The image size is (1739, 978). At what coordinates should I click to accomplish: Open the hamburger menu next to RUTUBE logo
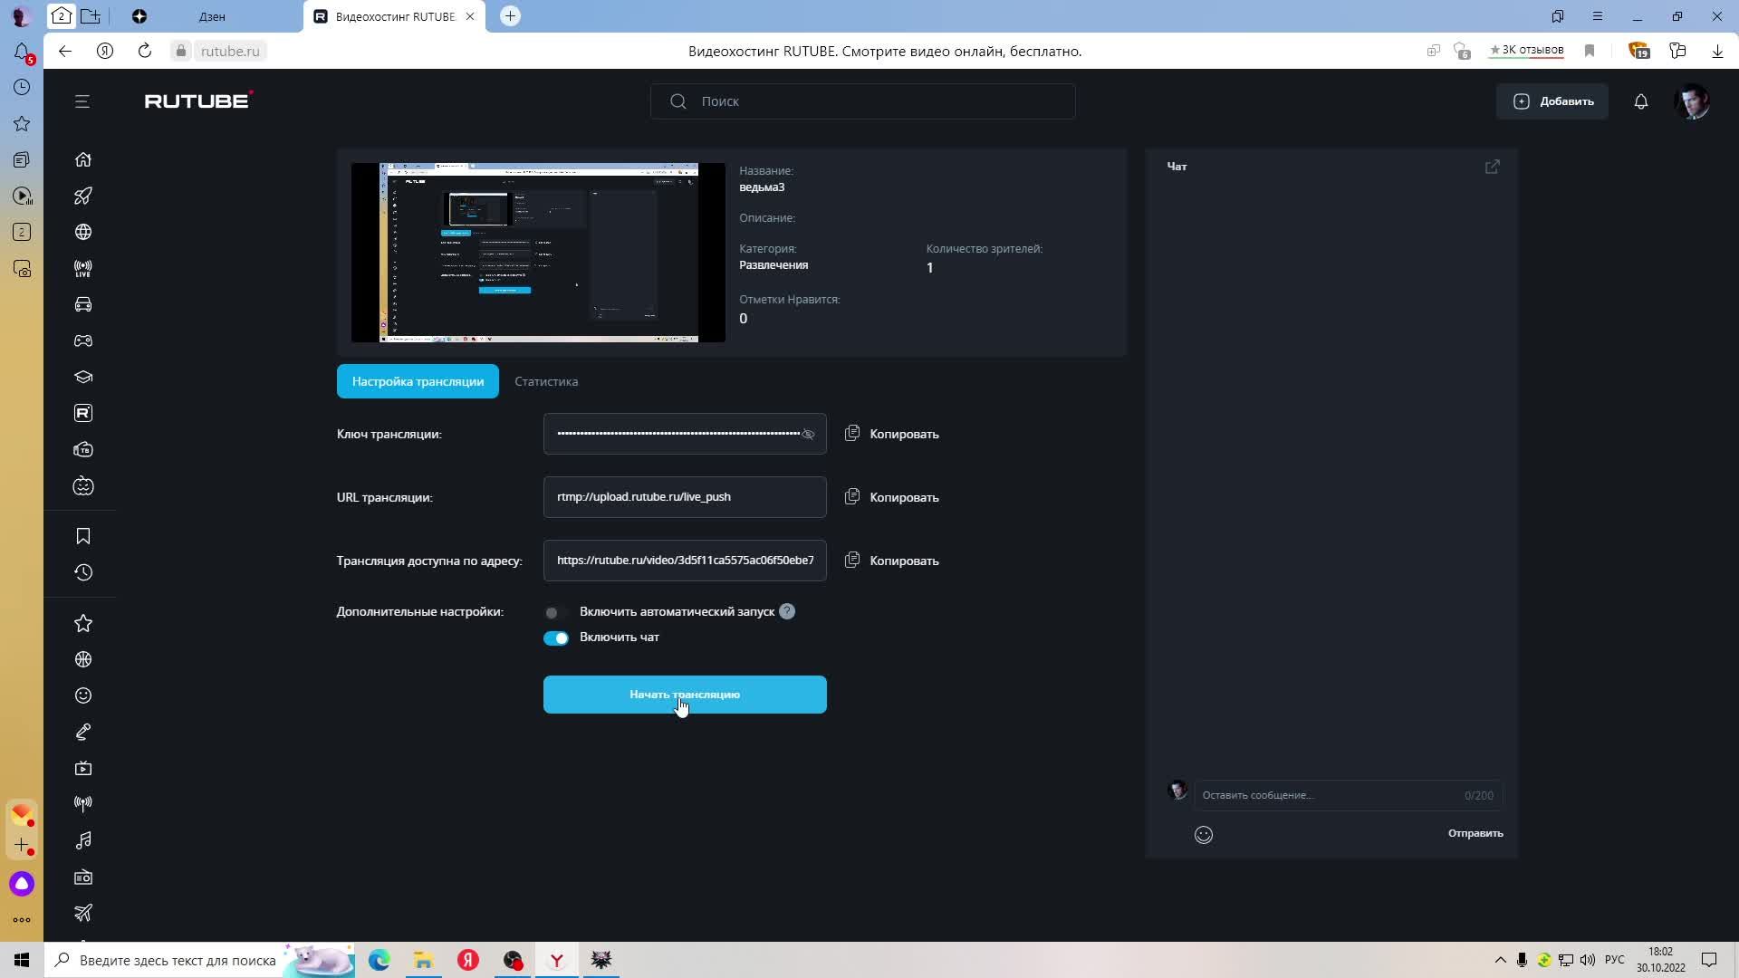pos(82,101)
